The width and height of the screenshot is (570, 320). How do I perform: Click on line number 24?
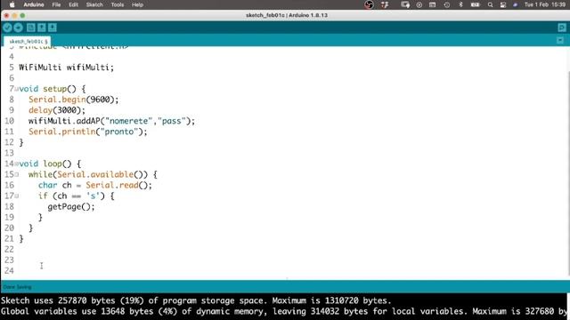tap(9, 270)
